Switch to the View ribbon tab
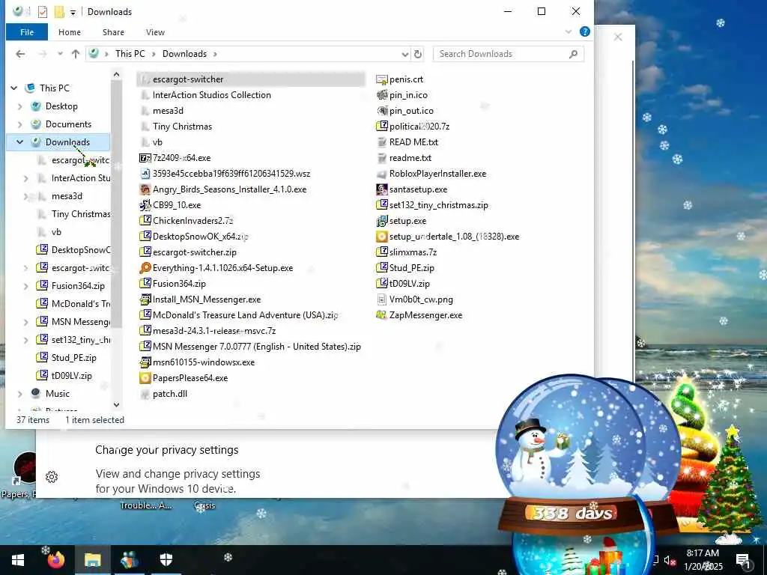This screenshot has height=575, width=767. coord(155,32)
